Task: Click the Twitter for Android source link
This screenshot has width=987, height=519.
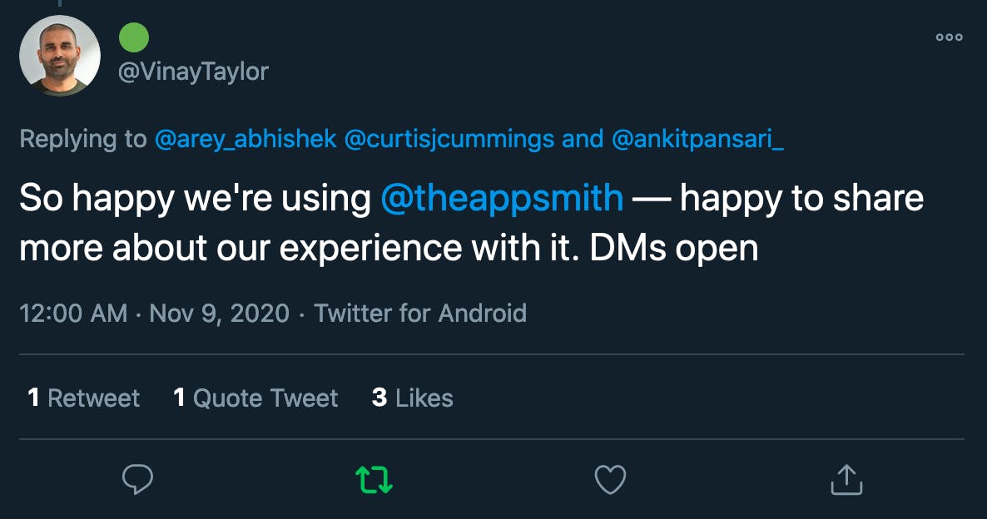Action: [420, 314]
